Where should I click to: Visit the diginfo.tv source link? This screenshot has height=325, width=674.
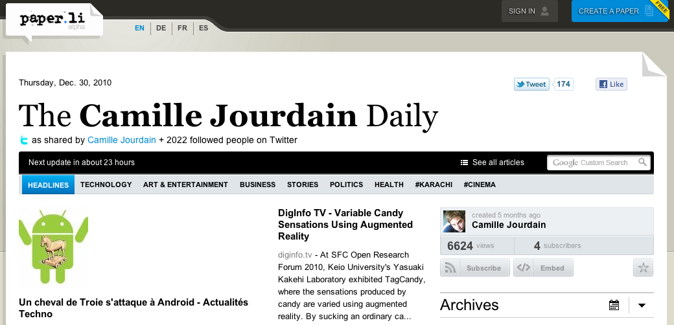[295, 254]
